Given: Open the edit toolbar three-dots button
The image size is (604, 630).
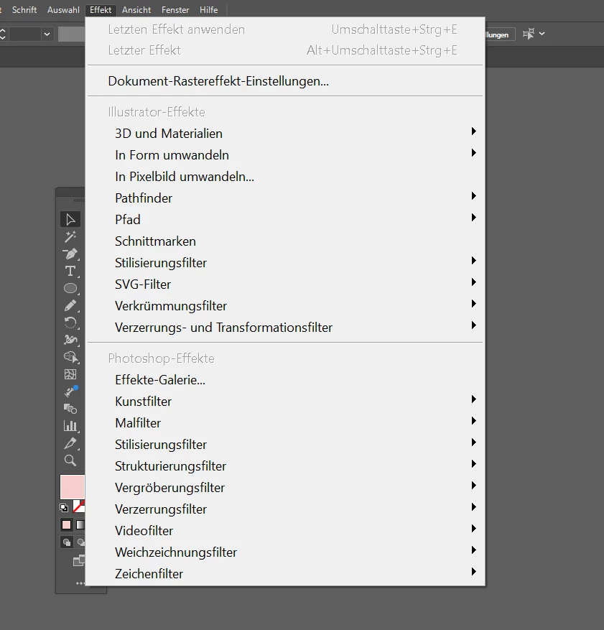Looking at the screenshot, I should coord(80,583).
